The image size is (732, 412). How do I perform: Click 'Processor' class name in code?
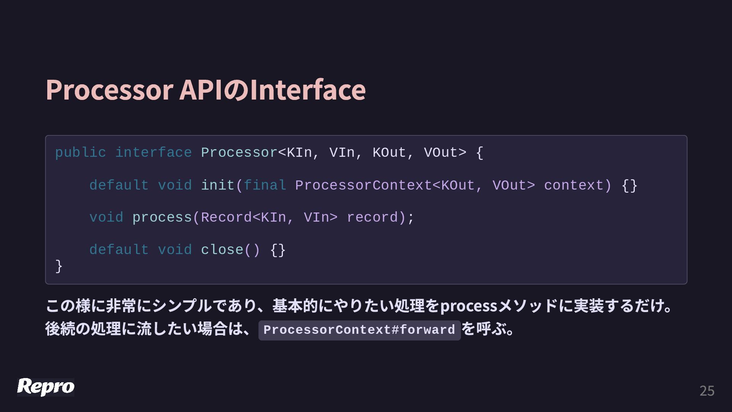239,153
